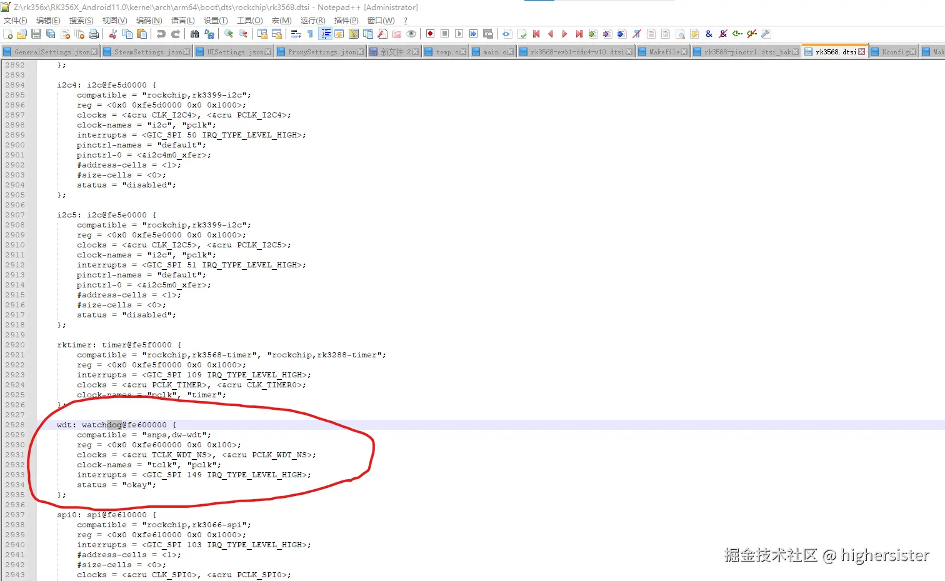The image size is (945, 581).
Task: Open the 编码(N) menu
Action: point(149,21)
